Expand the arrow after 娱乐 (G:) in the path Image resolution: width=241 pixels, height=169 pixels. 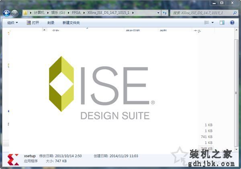[x=69, y=13]
